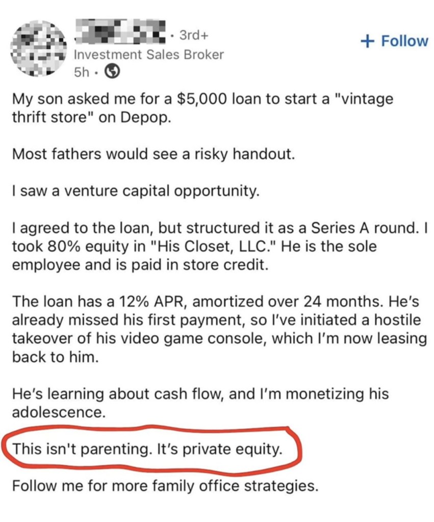The height and width of the screenshot is (522, 434).
Task: Click the line starting "My son asked me"
Action: [202, 99]
